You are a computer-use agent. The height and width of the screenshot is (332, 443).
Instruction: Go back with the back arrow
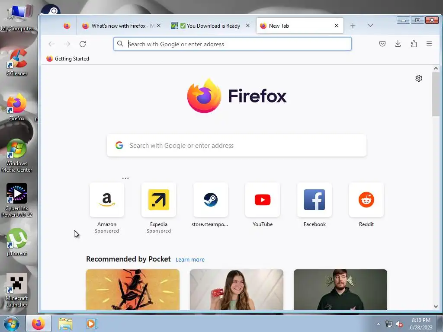click(x=51, y=44)
